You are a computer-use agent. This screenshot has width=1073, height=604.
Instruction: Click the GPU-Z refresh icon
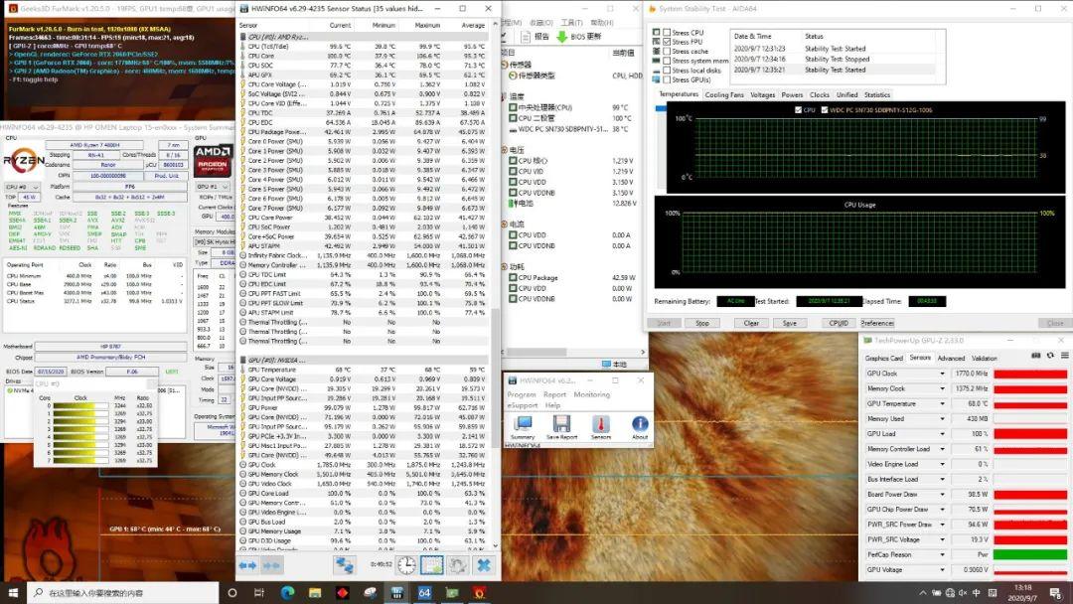[x=1049, y=355]
